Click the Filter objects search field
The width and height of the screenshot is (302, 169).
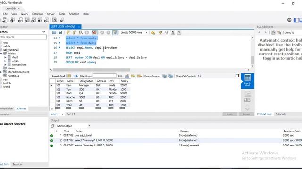[23, 37]
